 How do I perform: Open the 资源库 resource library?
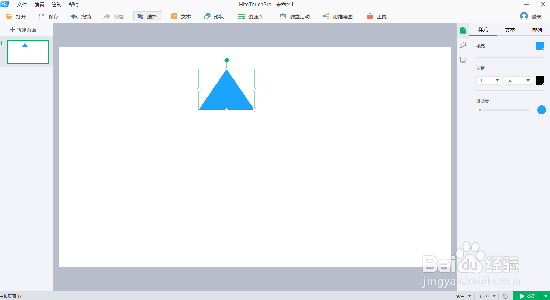[x=251, y=16]
